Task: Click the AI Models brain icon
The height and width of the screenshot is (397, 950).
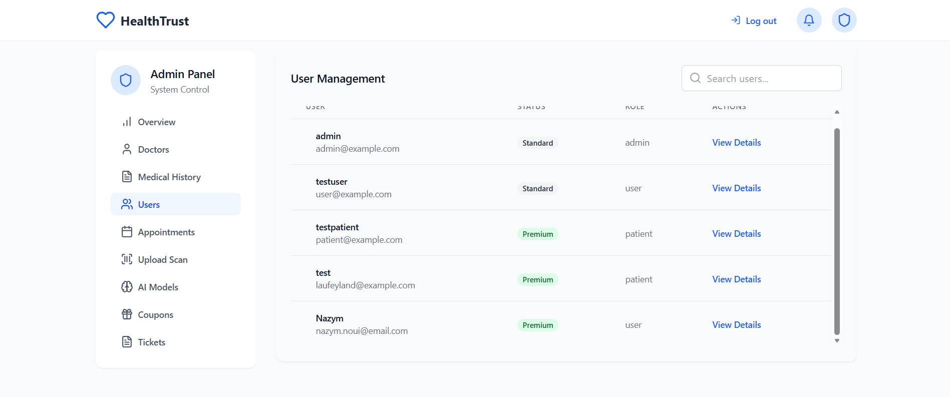Action: (127, 287)
